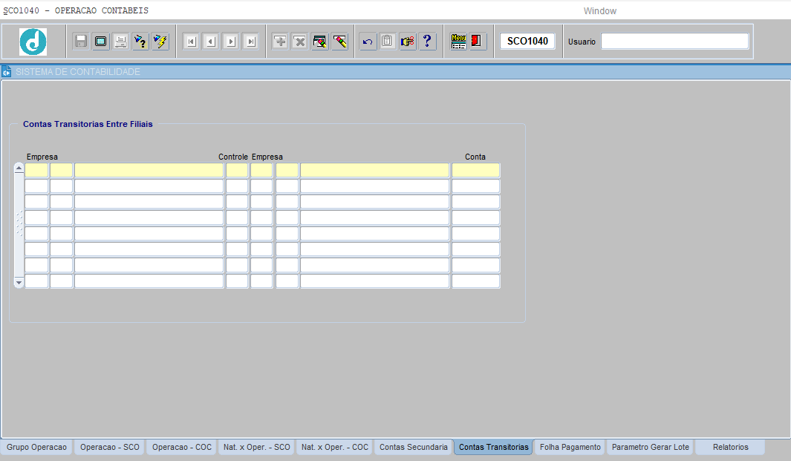Screen dimensions: 791x461
Task: Open the Menu icon in toolbar
Action: [x=459, y=42]
